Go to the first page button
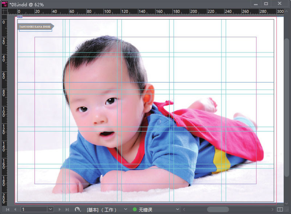Screen dimensions: 291x214 coord(8,210)
